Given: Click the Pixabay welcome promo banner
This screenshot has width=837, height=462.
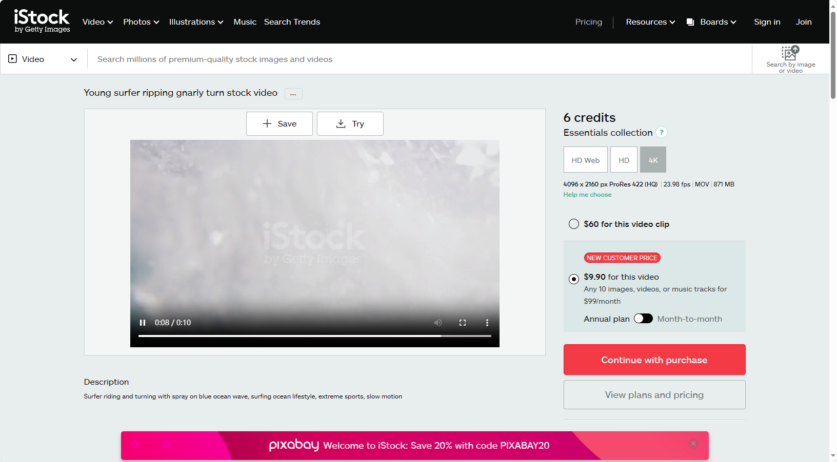Looking at the screenshot, I should (x=415, y=446).
